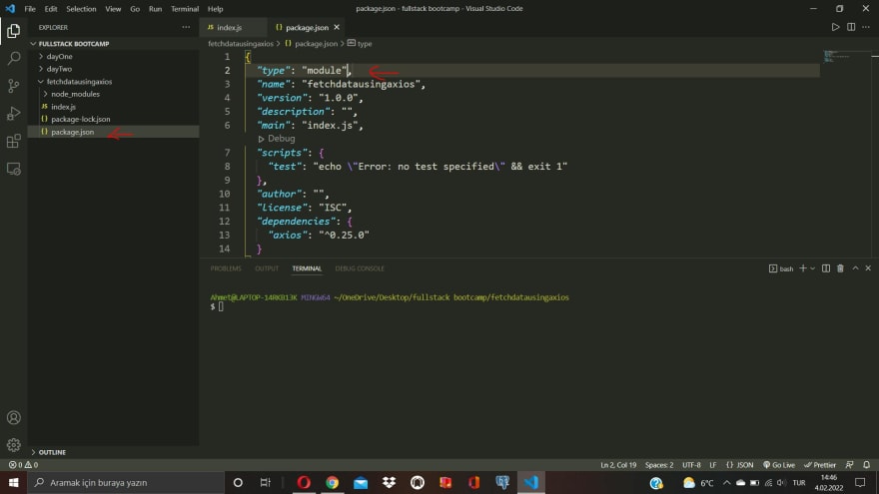Switch to the index.js editor tab
The image size is (879, 494).
229,28
